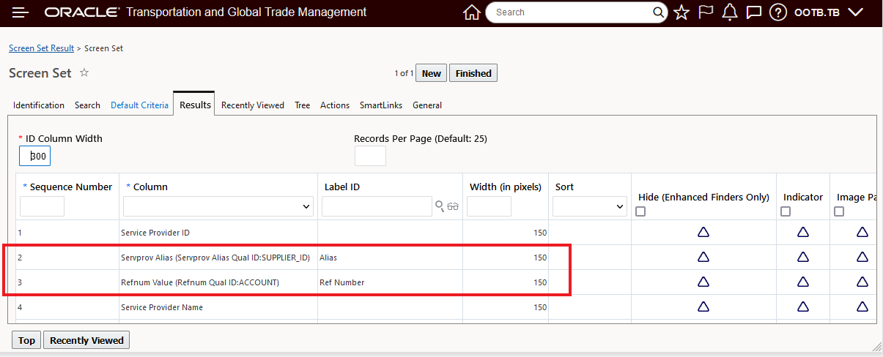883x357 pixels.
Task: Click Indicator triangle for Service Provider ID row
Action: click(803, 233)
